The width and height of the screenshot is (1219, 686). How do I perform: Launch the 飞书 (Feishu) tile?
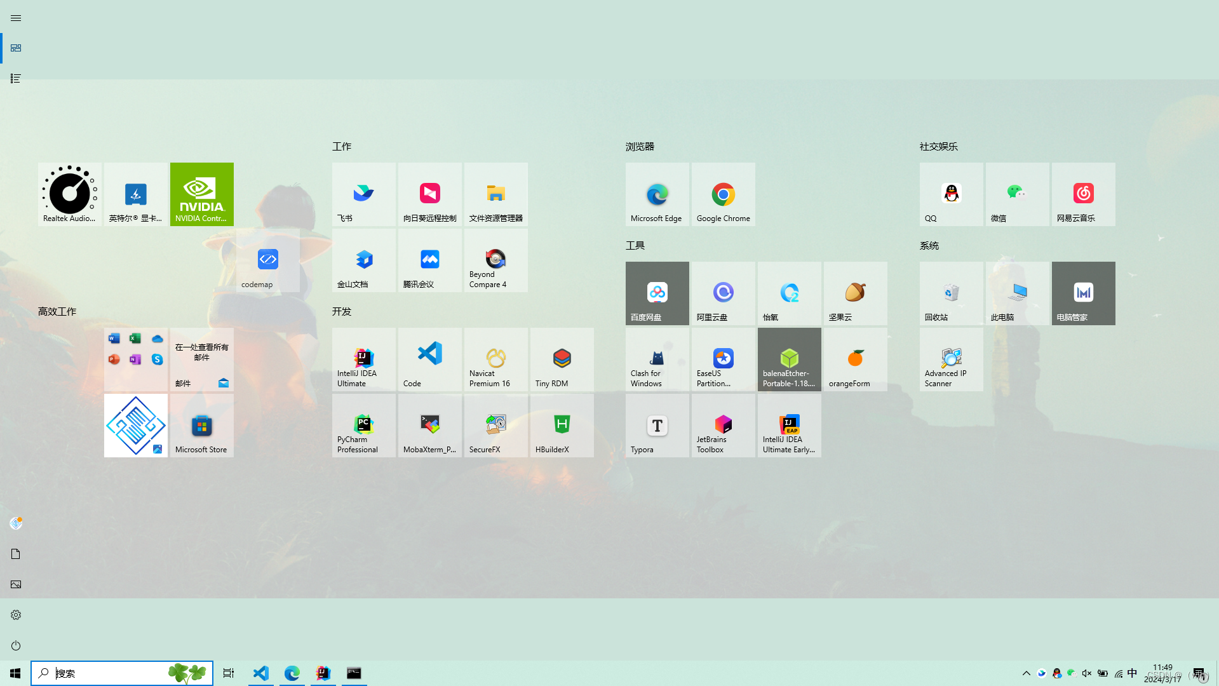coord(364,194)
